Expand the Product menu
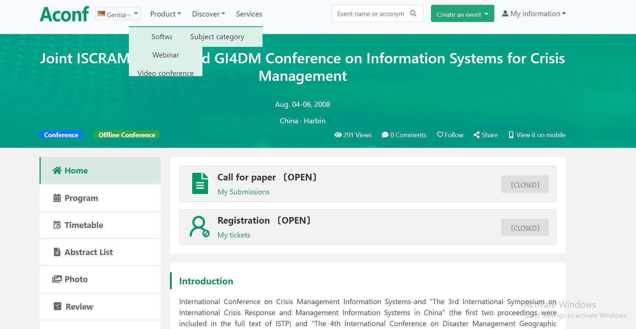The image size is (636, 329). [x=165, y=14]
